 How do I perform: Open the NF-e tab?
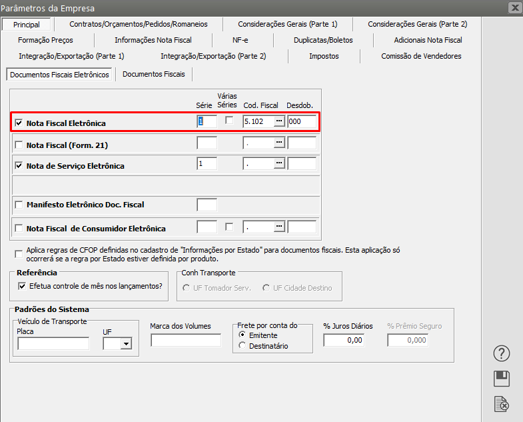(241, 40)
